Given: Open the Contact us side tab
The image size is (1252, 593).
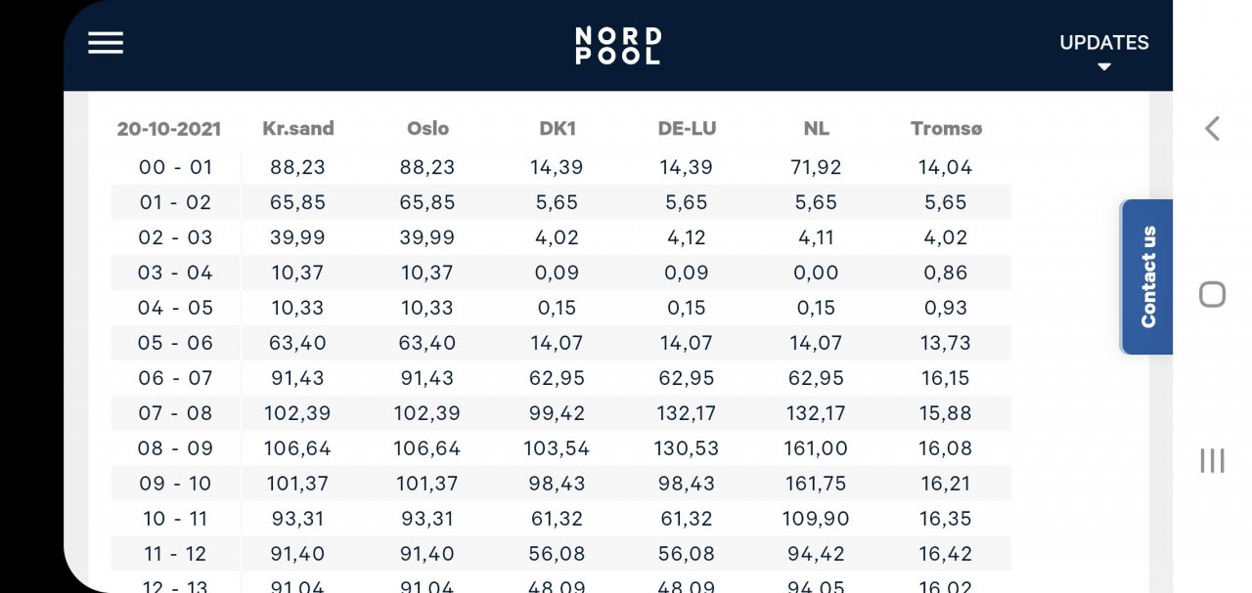Looking at the screenshot, I should [1147, 276].
